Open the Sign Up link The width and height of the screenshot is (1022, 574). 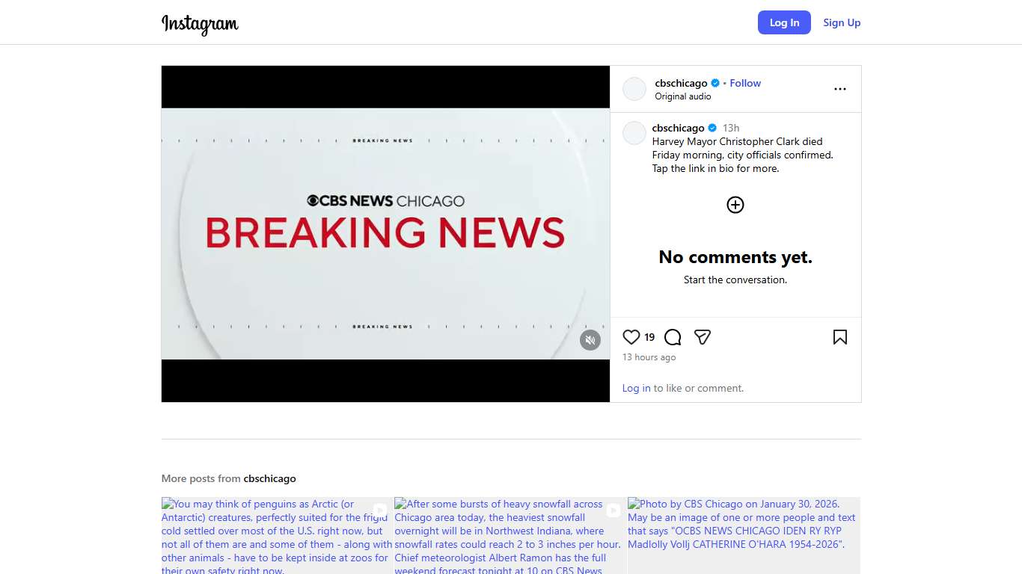pyautogui.click(x=842, y=22)
